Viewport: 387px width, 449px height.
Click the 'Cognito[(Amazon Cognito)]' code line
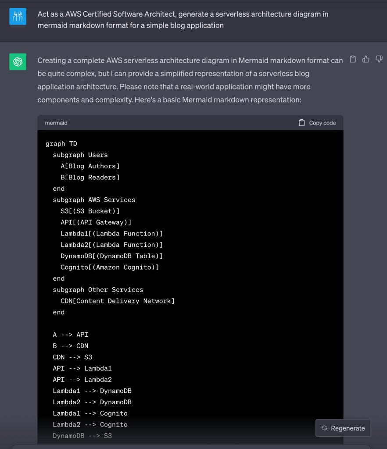coord(110,267)
